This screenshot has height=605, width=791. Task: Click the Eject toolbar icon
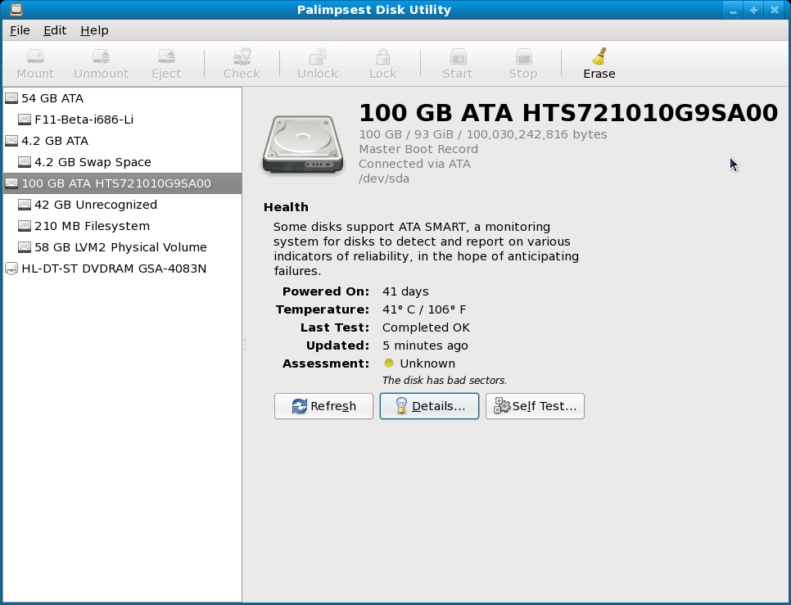(166, 56)
